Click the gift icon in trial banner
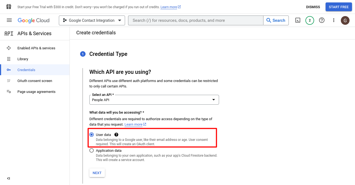Screen dimensions: 355x185 [9, 7]
